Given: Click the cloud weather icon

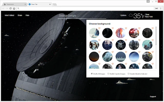Looking at the screenshot, I should (131, 15).
